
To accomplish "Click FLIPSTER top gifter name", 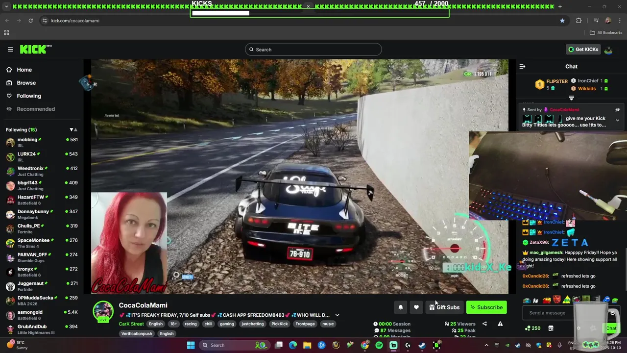I will point(557,81).
